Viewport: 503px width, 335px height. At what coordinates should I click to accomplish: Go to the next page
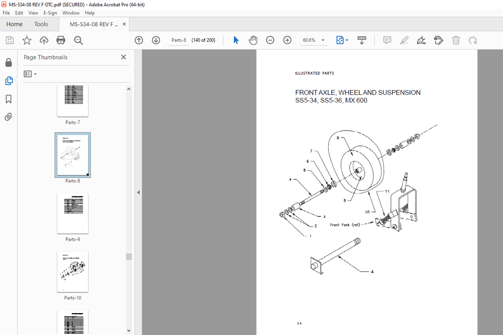[x=156, y=40]
